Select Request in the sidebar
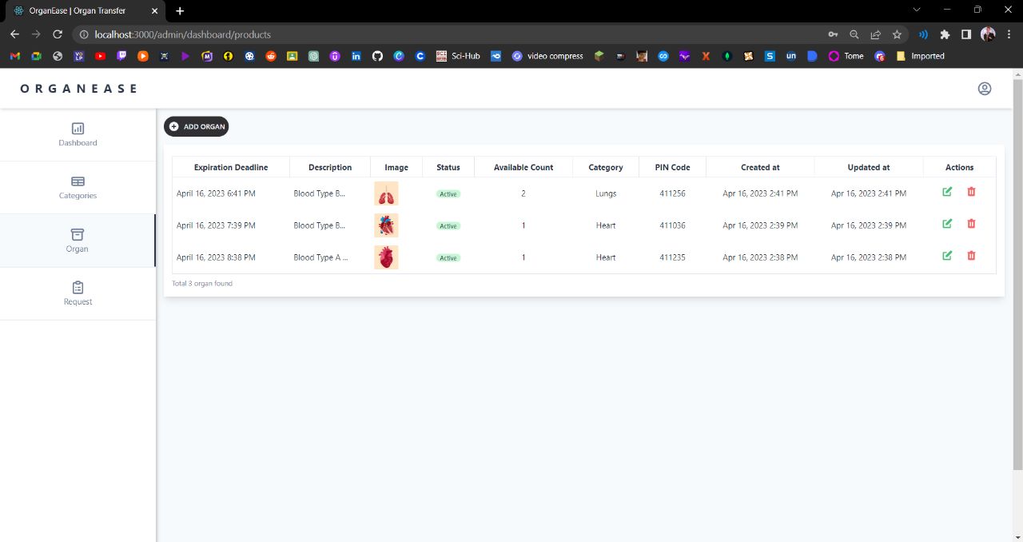 pyautogui.click(x=78, y=293)
